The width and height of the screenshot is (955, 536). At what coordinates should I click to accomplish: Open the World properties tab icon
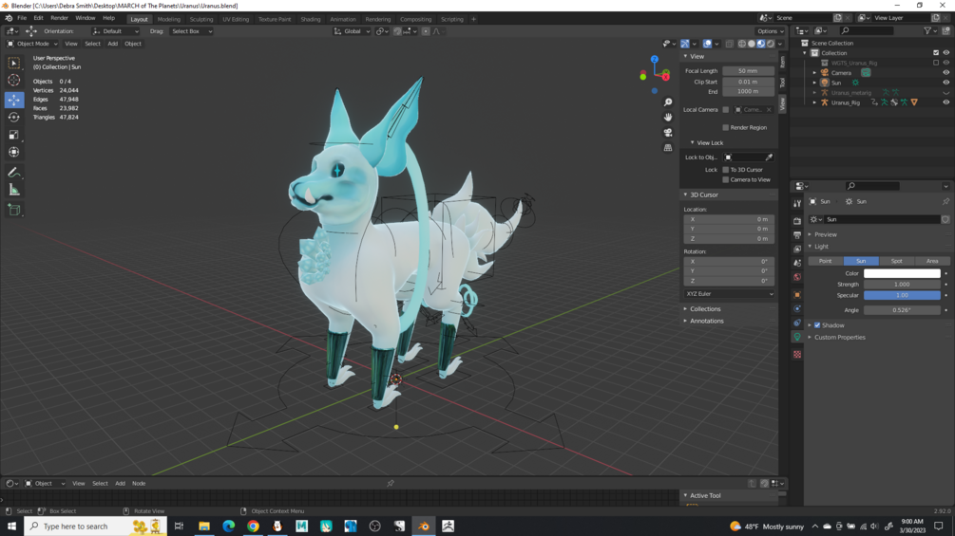click(797, 277)
